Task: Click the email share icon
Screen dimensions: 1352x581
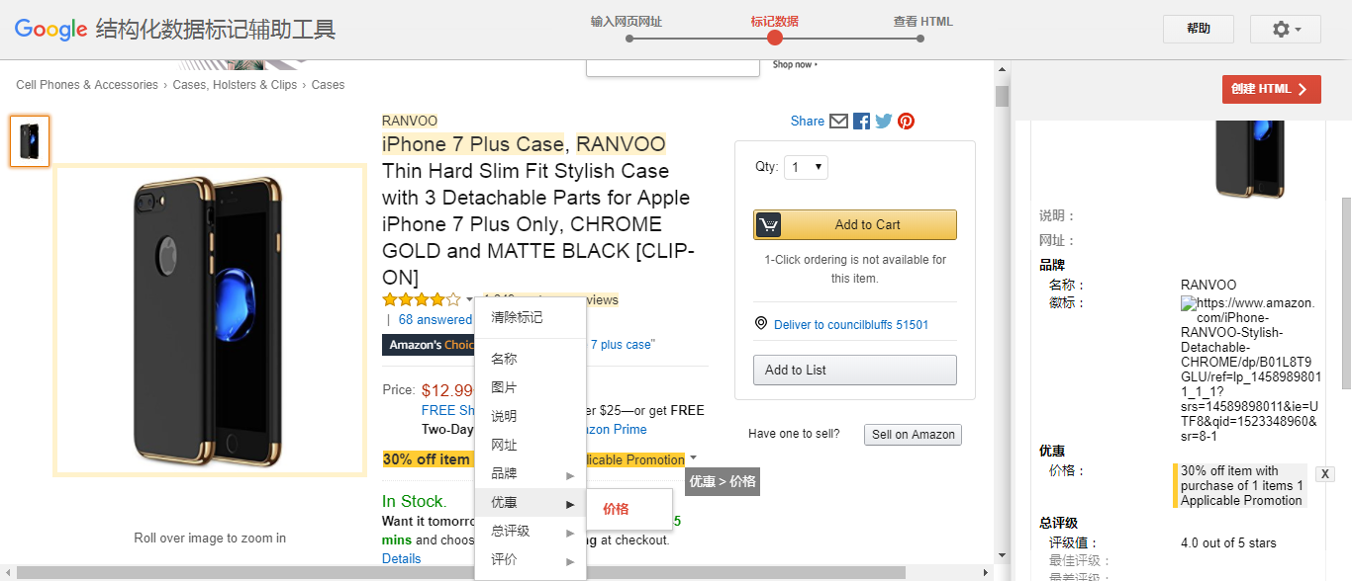Action: (x=838, y=122)
